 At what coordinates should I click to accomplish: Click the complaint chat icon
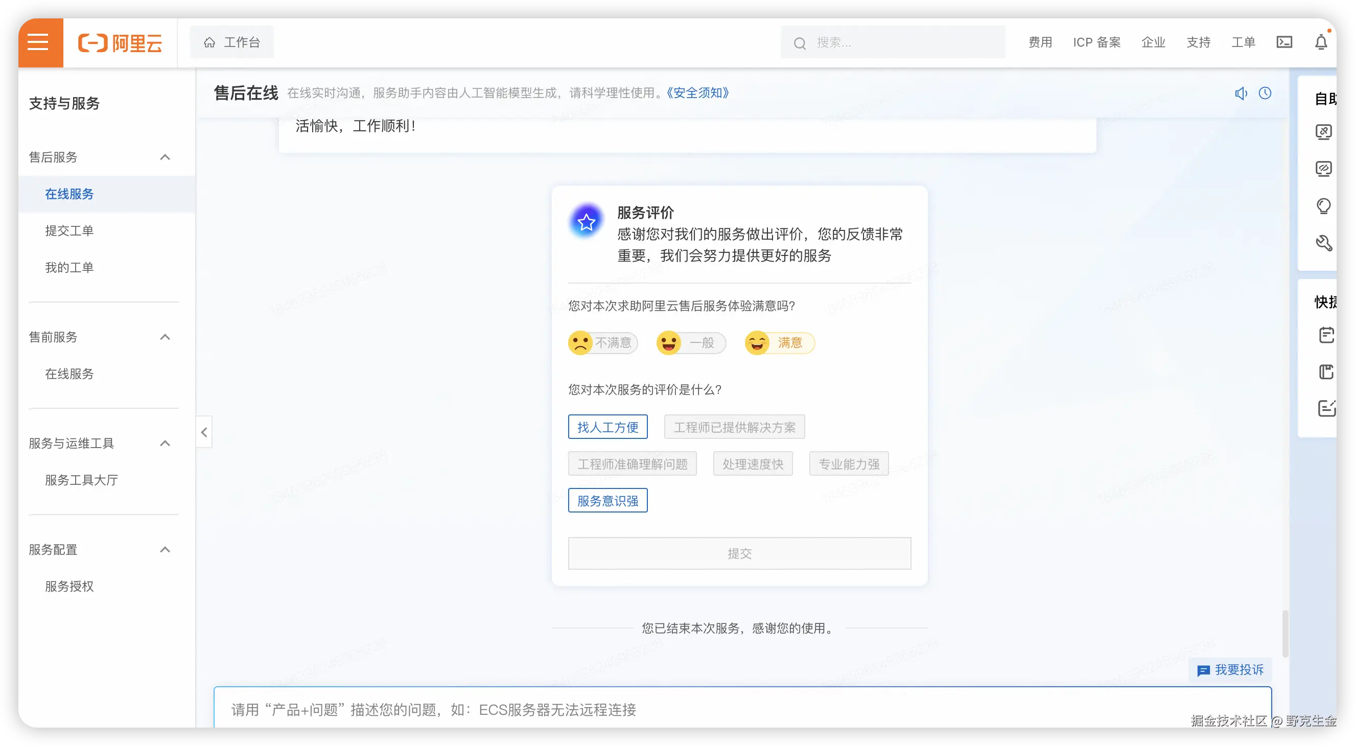[x=1203, y=670]
